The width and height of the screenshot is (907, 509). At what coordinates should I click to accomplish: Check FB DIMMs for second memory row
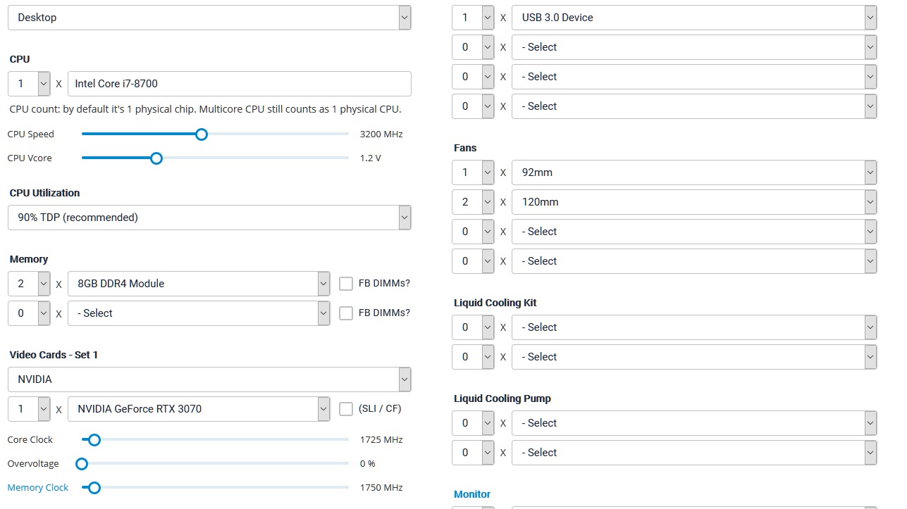[346, 313]
